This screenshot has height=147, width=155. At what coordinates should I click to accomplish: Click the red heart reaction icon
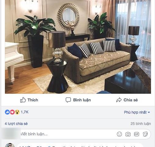[x=12, y=112]
